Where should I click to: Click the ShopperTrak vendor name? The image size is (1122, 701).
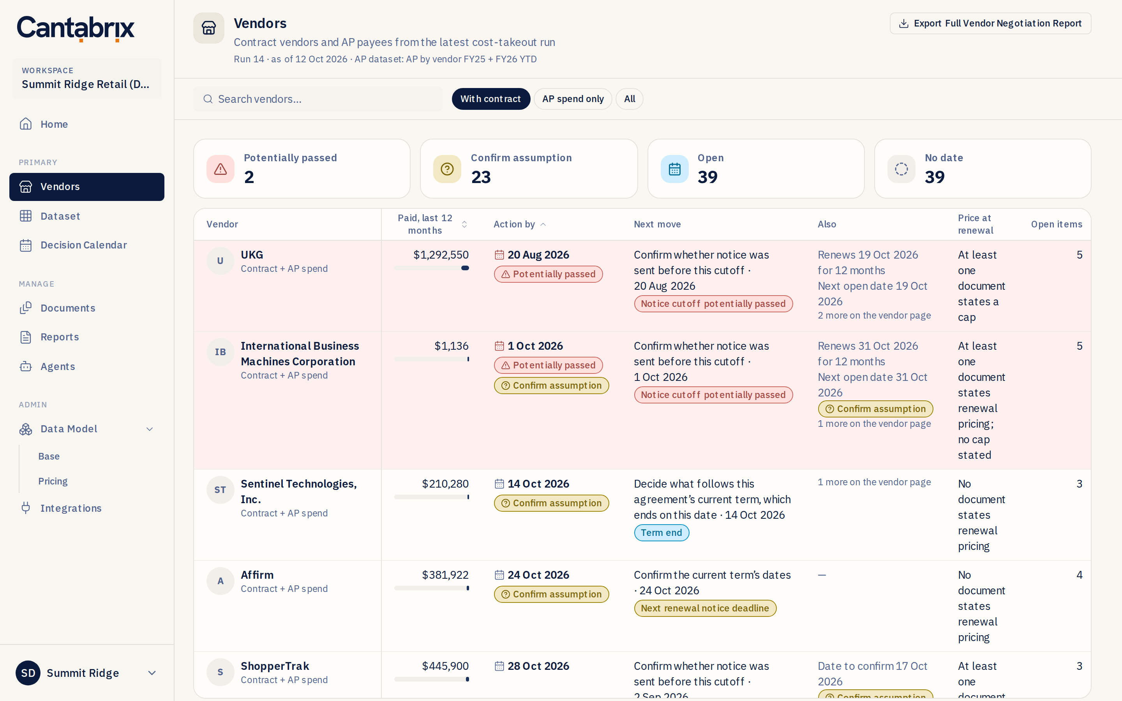pos(275,666)
